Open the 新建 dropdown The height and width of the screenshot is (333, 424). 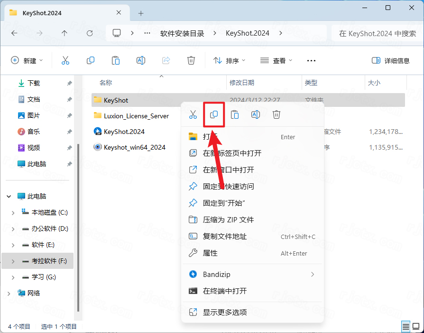click(x=27, y=60)
